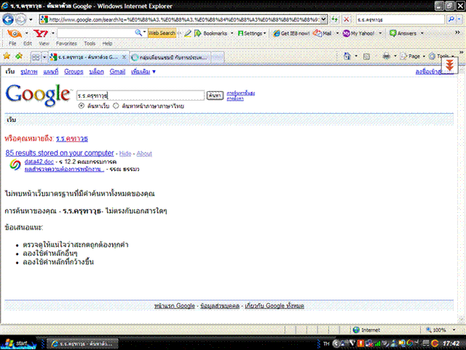Select the web search radio button
The image size is (466, 350).
[x=81, y=106]
